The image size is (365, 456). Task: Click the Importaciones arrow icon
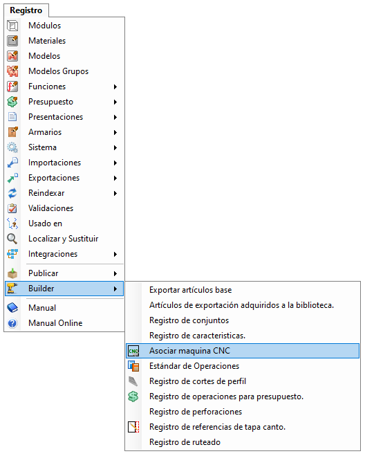[12, 163]
